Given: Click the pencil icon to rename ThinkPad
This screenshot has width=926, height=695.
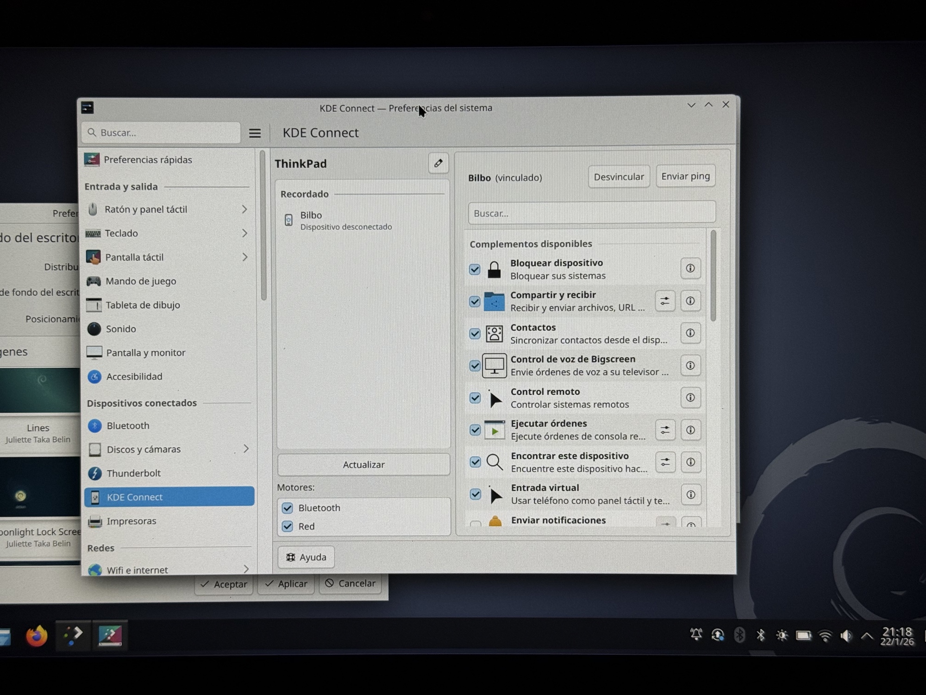Looking at the screenshot, I should pyautogui.click(x=438, y=163).
